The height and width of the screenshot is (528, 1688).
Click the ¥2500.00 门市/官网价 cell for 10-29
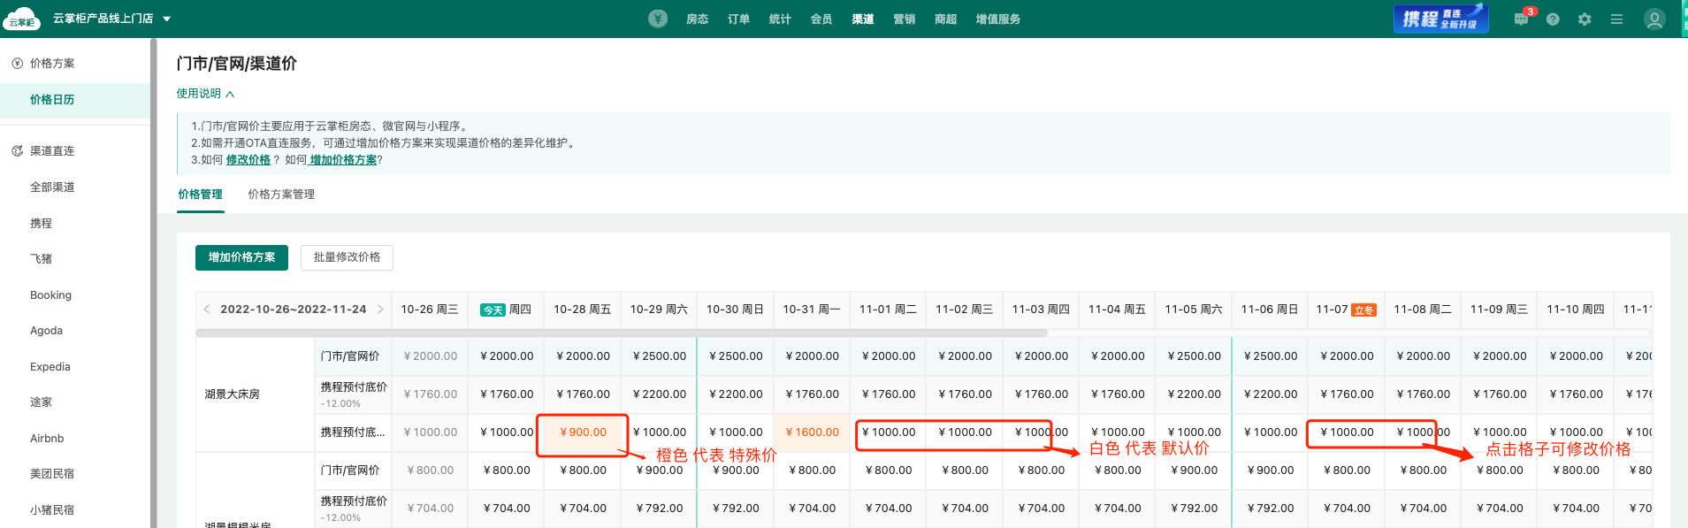(x=659, y=356)
